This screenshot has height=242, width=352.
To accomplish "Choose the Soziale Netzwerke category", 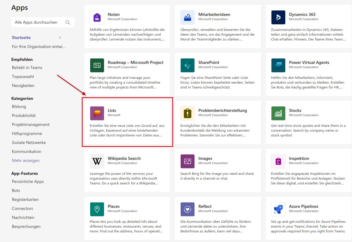I will point(29,143).
